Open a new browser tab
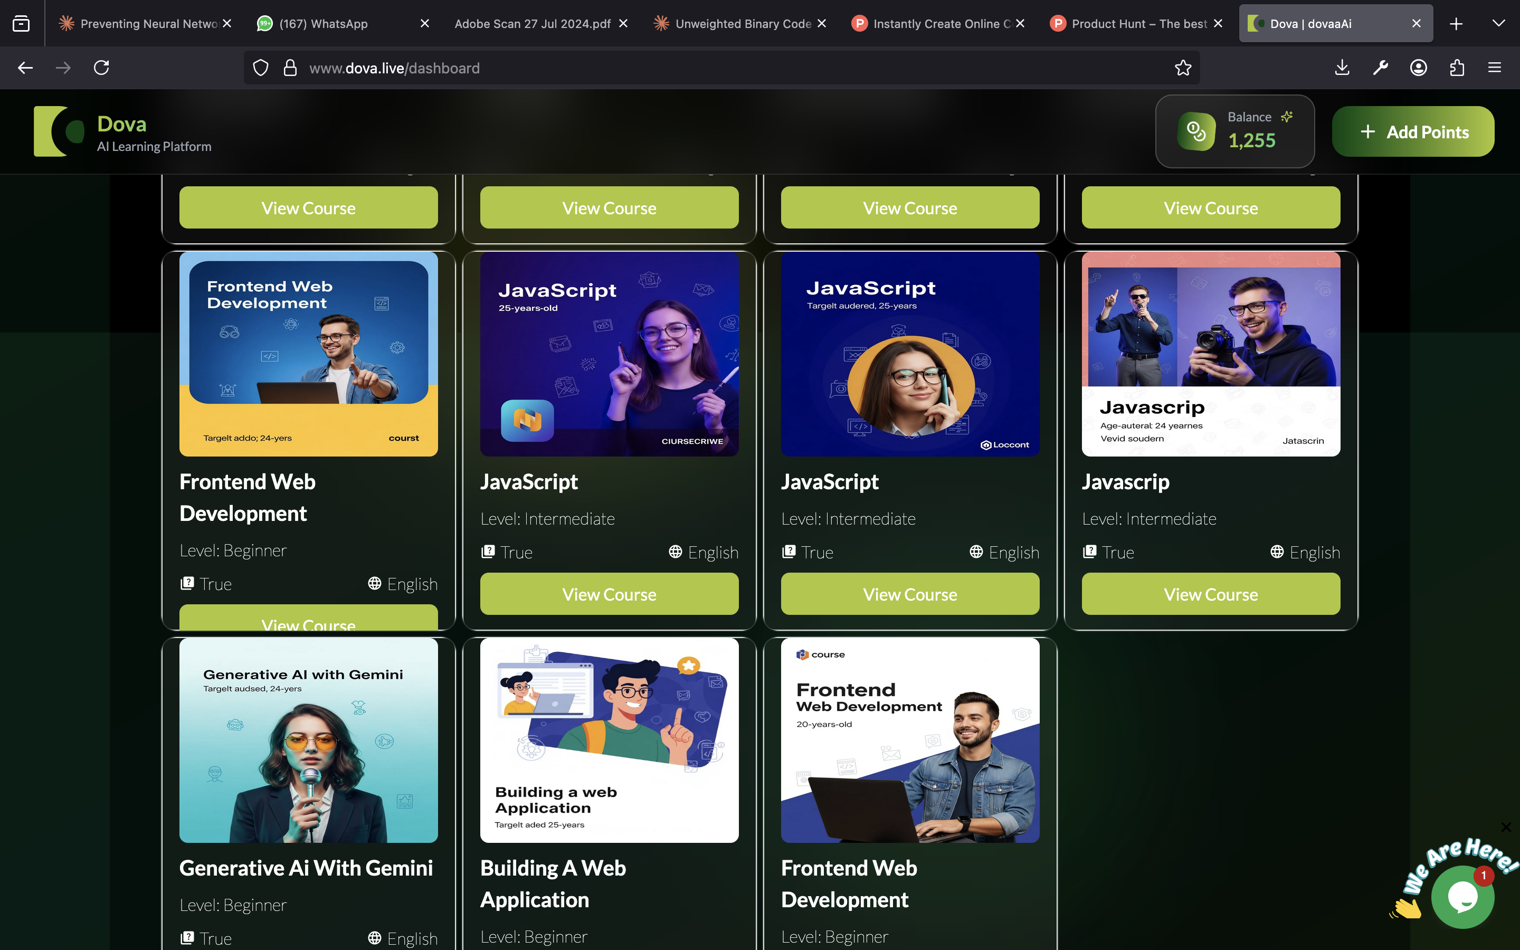Image resolution: width=1520 pixels, height=950 pixels. [x=1456, y=24]
